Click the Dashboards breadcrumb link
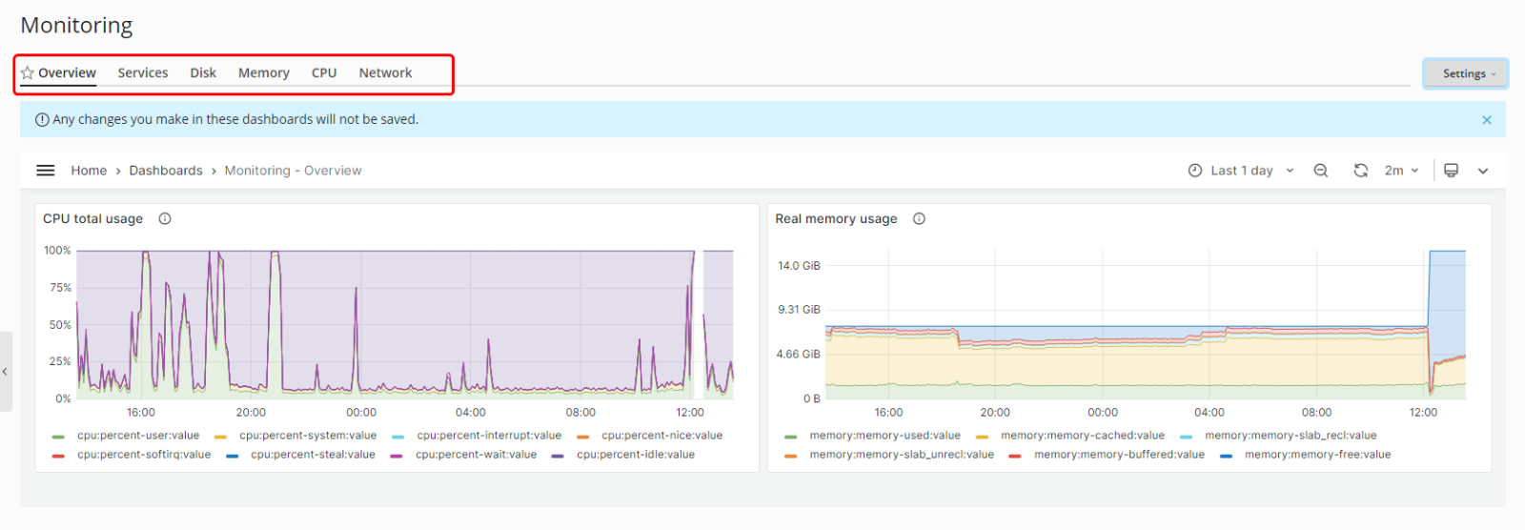The image size is (1525, 530). 166,171
